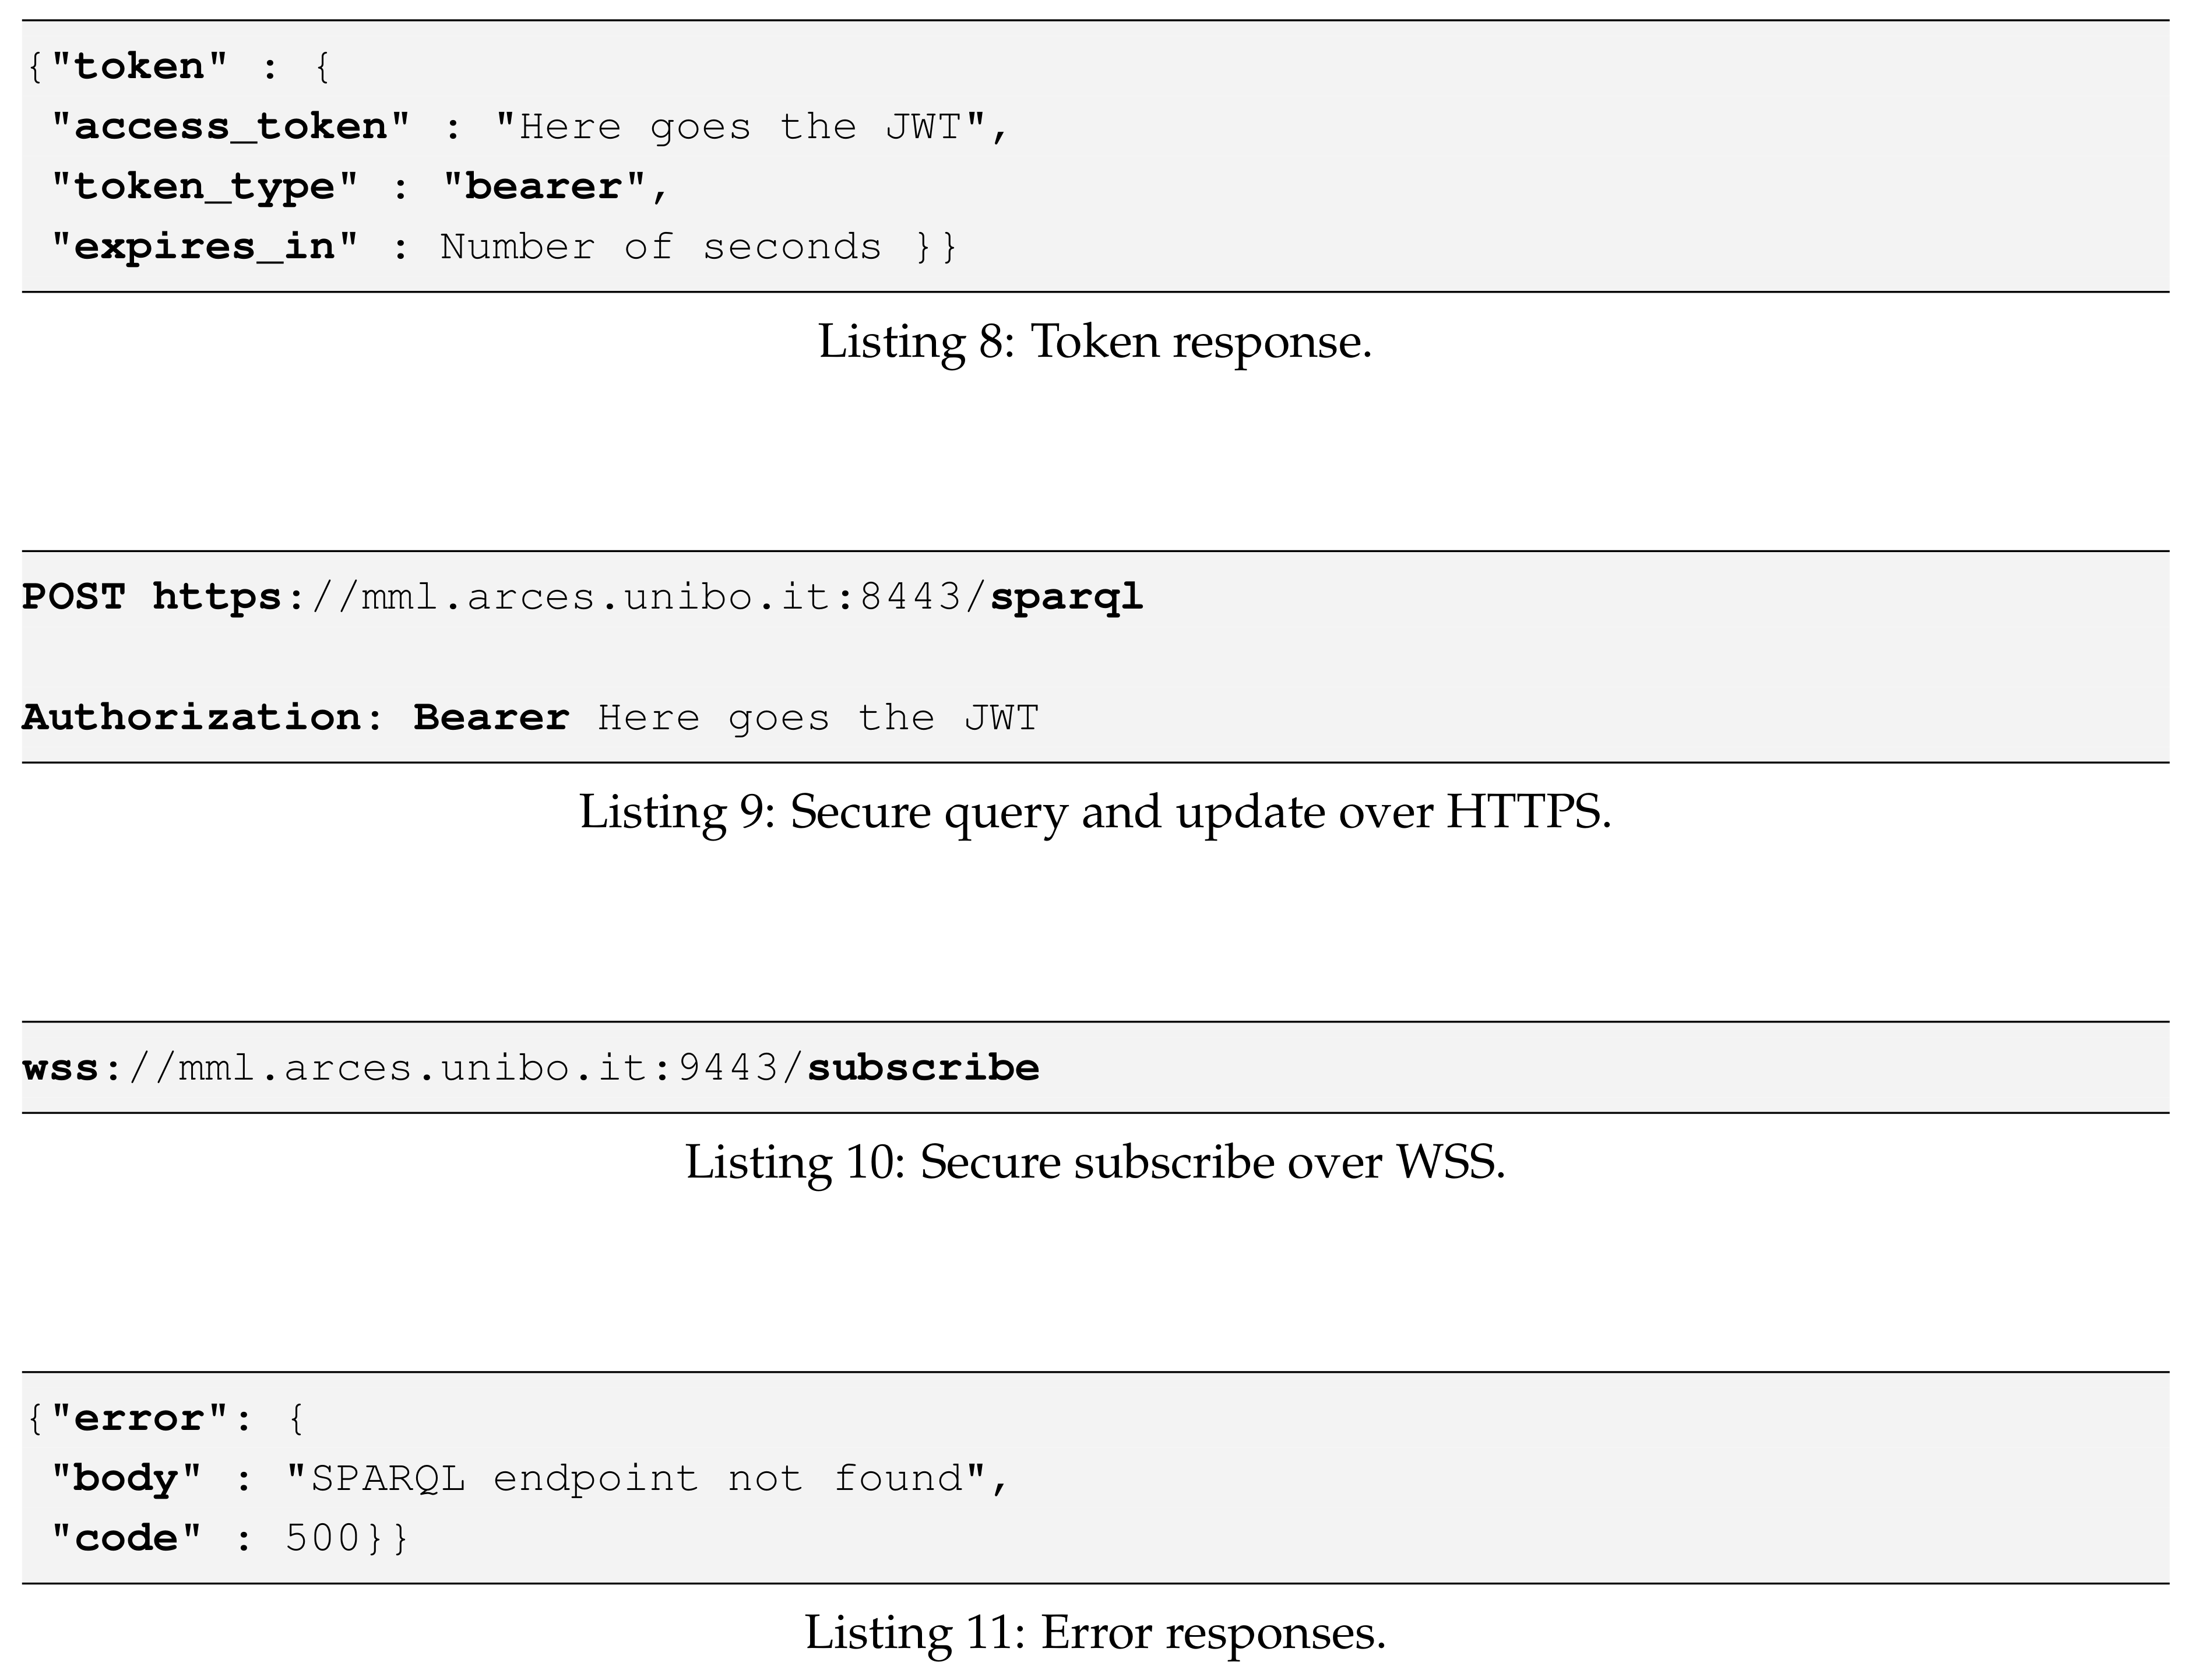Click the "code" key in the error listing

pos(126,1538)
